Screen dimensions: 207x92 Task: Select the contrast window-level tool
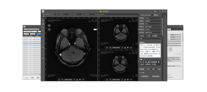point(43,24)
